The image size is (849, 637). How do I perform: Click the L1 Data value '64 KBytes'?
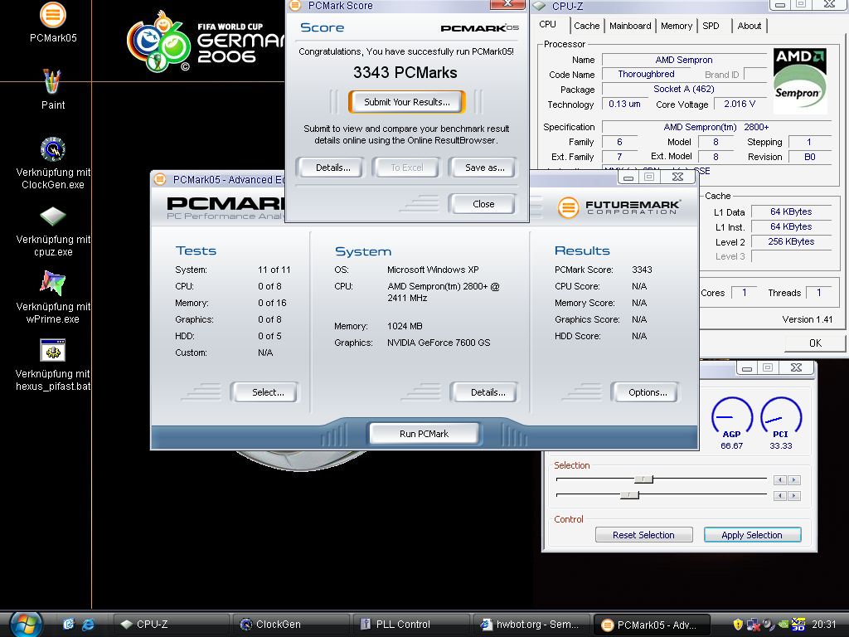pos(791,212)
